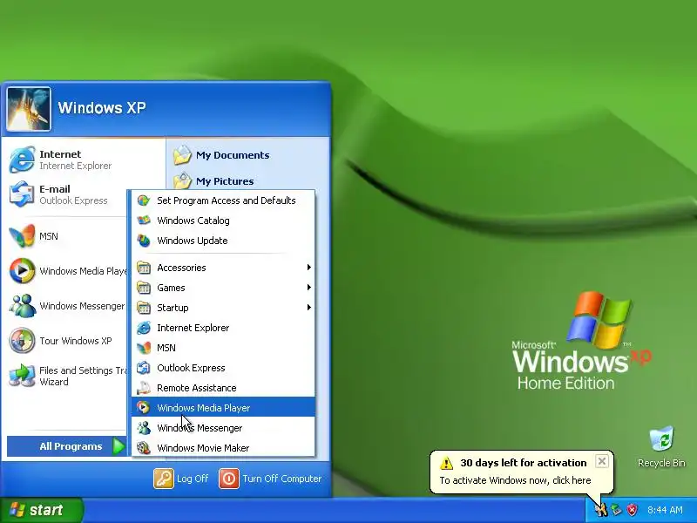Click the All Programs label
697x523 pixels.
coord(71,446)
